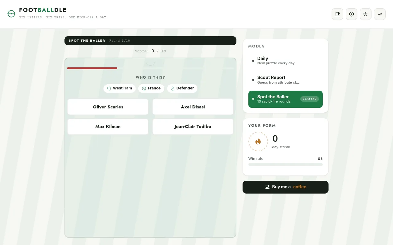The image size is (393, 245).
Task: Click the shield icon beside West Ham
Action: [x=109, y=89]
